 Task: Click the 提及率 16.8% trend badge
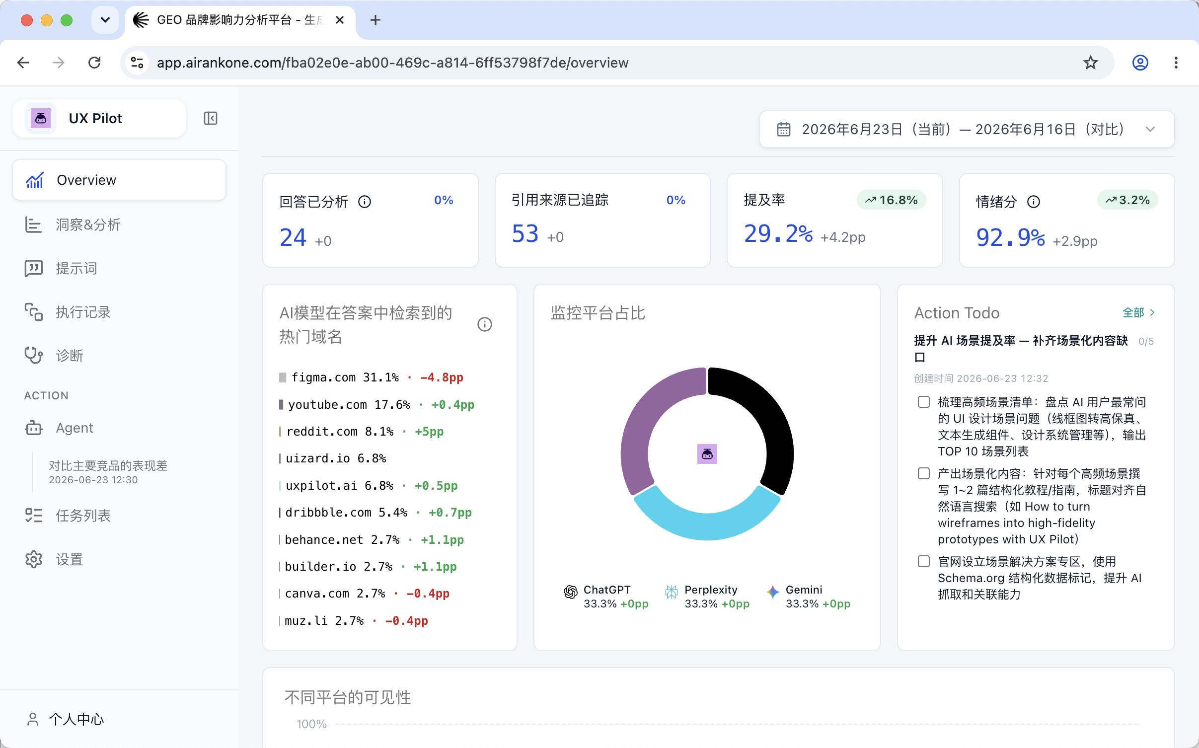tap(891, 200)
